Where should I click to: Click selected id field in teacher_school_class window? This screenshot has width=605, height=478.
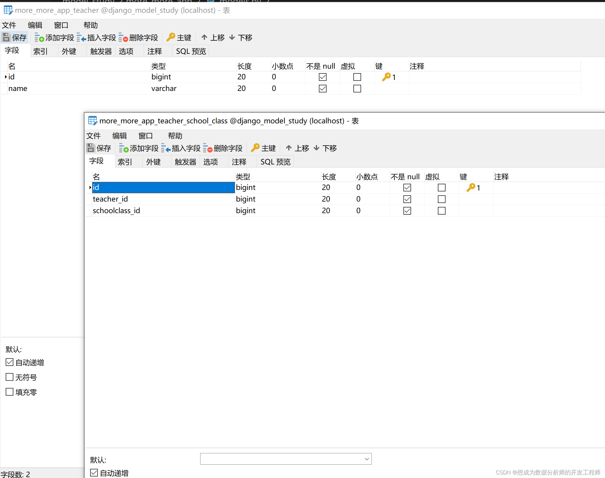[163, 188]
